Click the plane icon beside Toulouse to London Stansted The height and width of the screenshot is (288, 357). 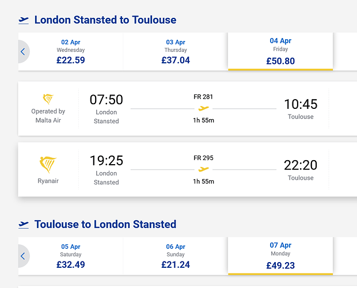pos(24,225)
